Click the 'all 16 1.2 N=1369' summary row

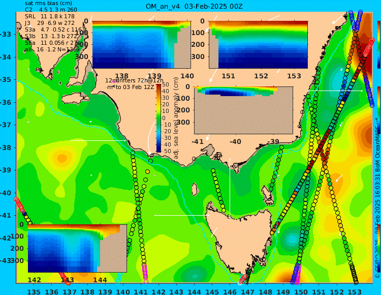(x=52, y=49)
